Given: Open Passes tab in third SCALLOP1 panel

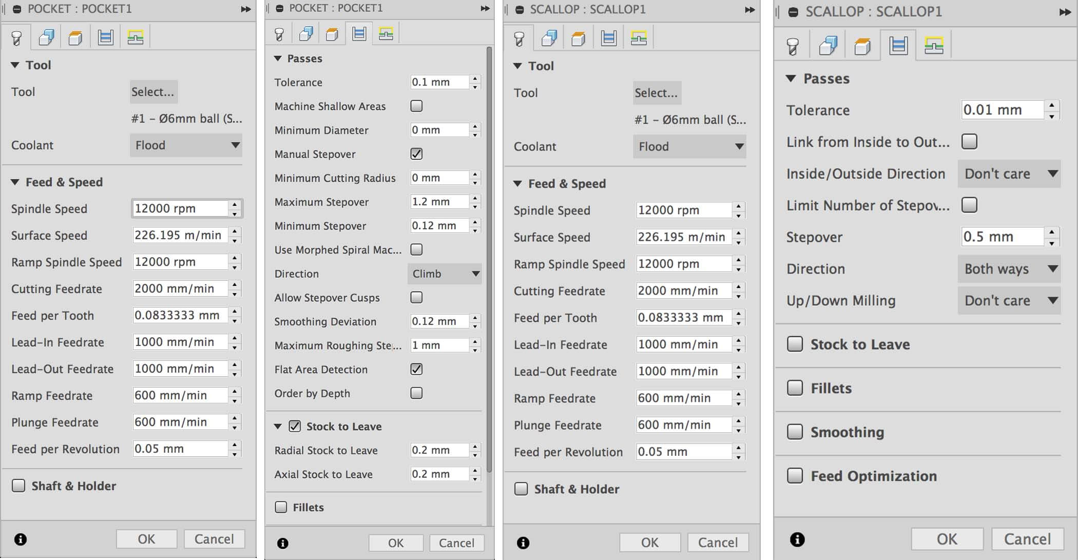Looking at the screenshot, I should click(608, 38).
